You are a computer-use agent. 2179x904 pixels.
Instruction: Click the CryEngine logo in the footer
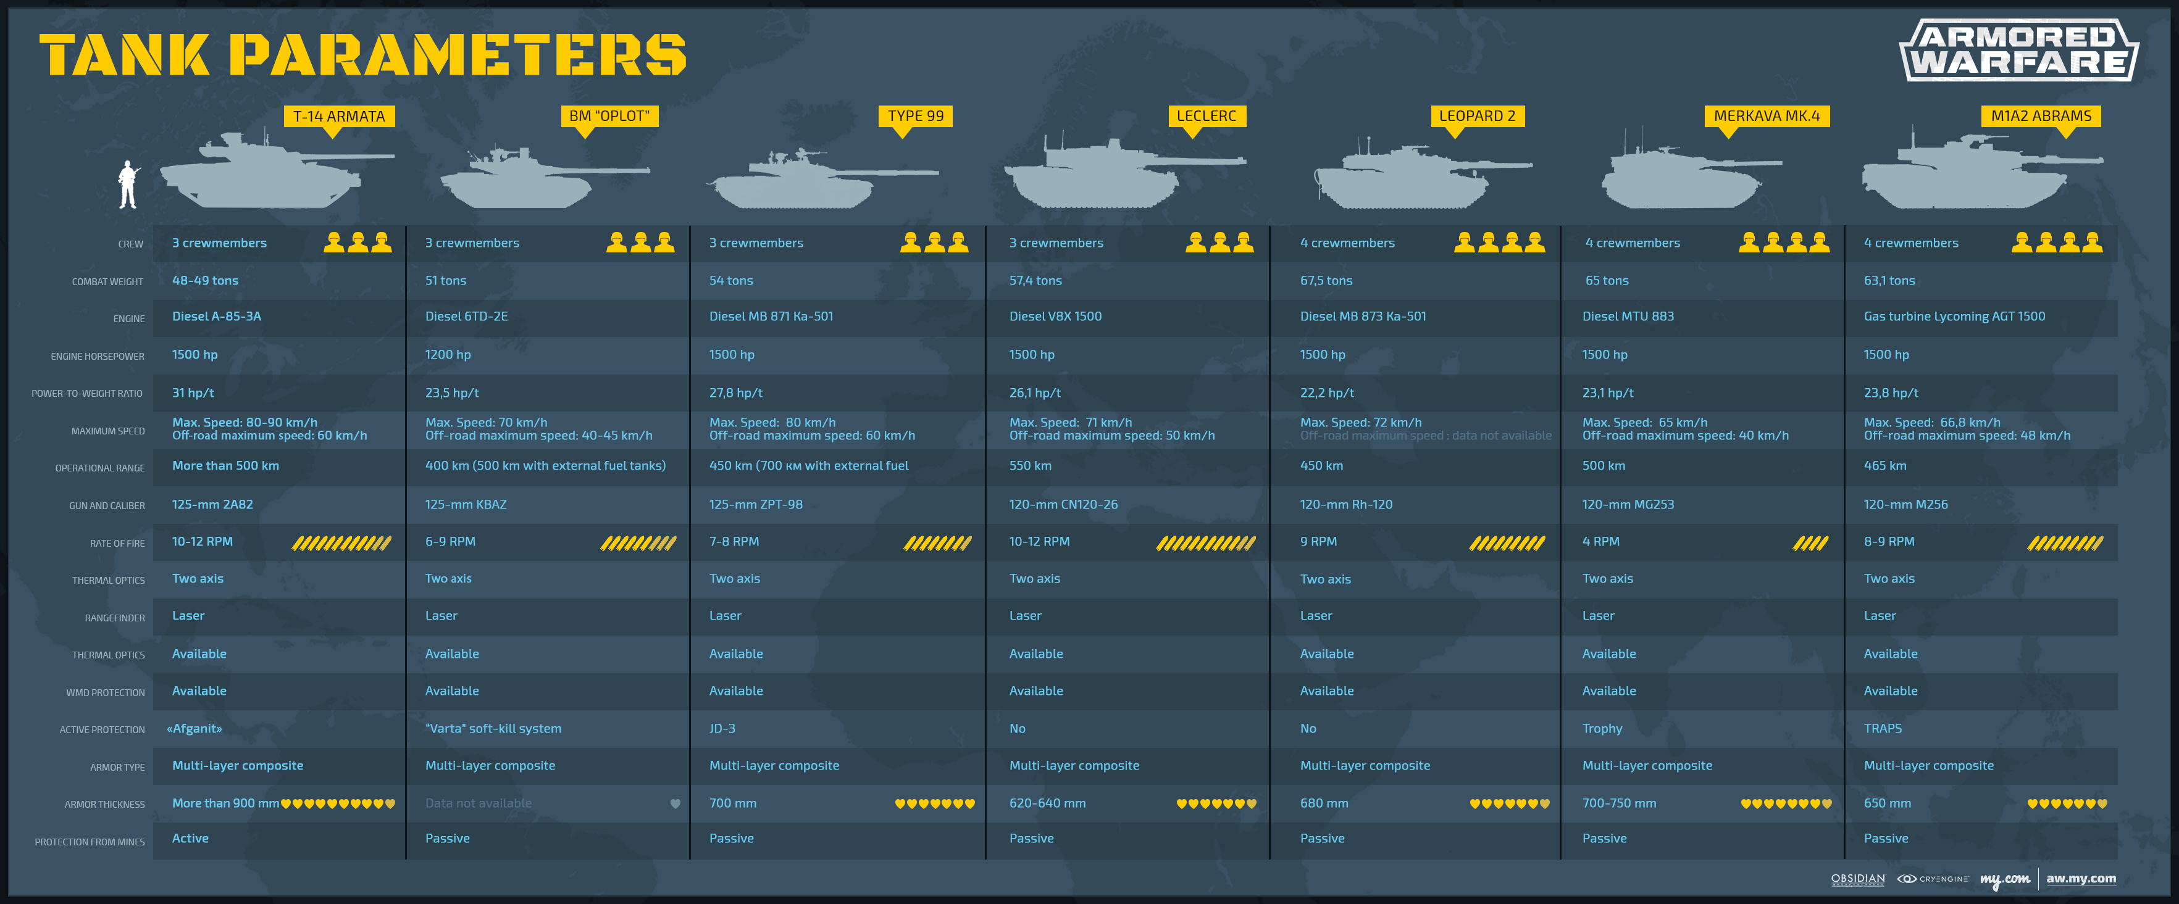point(1932,879)
